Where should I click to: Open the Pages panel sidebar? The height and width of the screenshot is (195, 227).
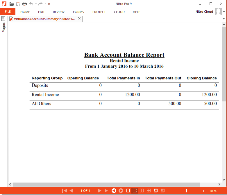tap(3, 27)
